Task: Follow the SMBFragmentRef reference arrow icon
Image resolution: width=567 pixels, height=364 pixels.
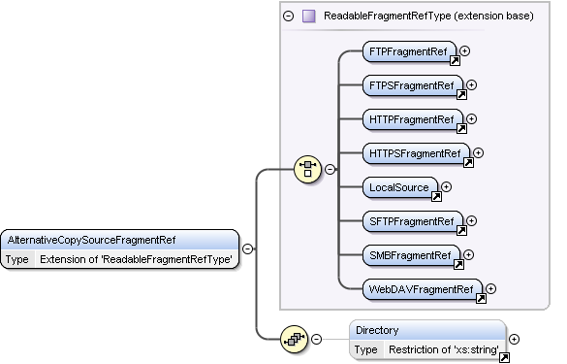Action: (x=458, y=264)
